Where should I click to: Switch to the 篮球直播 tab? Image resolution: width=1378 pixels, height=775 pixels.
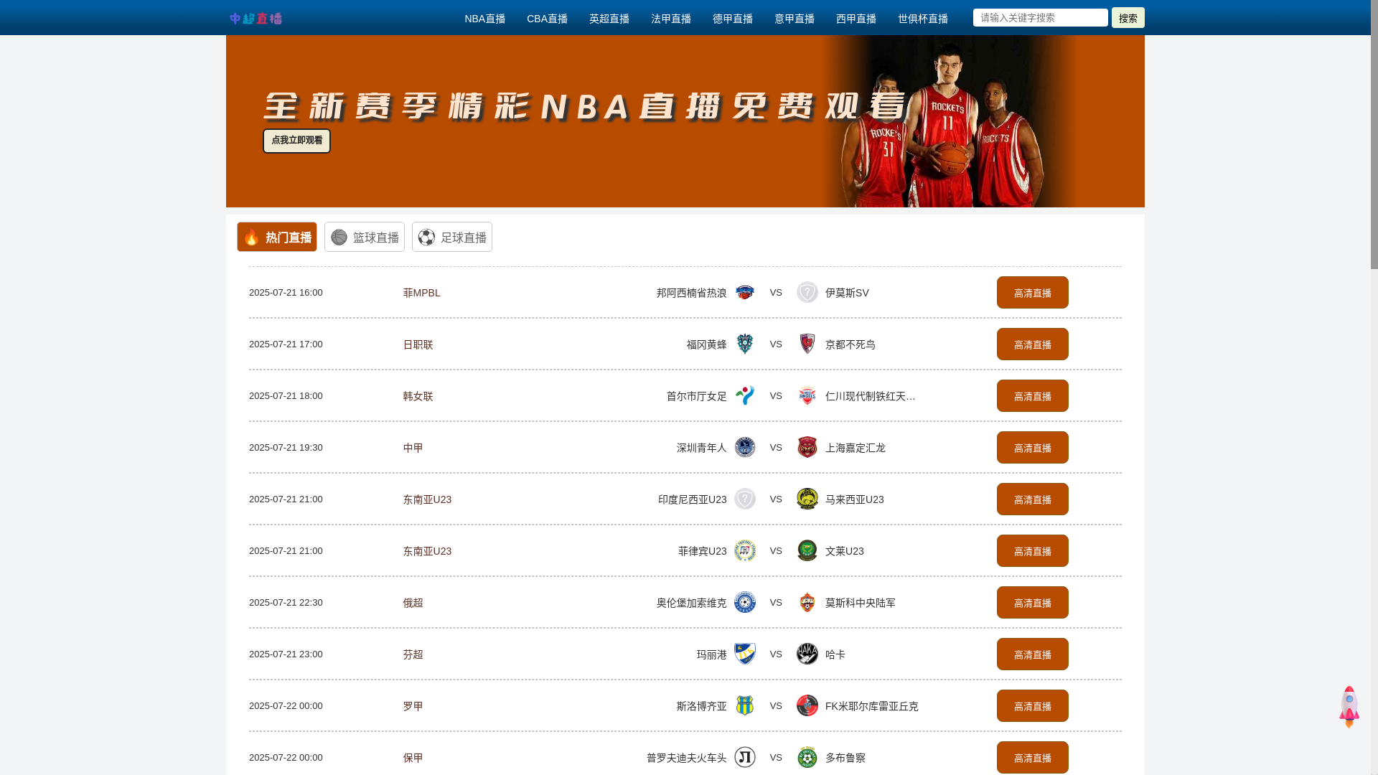pyautogui.click(x=365, y=237)
